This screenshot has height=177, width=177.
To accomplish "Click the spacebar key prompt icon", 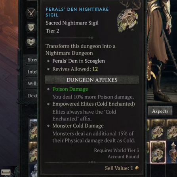I will tap(6, 172).
